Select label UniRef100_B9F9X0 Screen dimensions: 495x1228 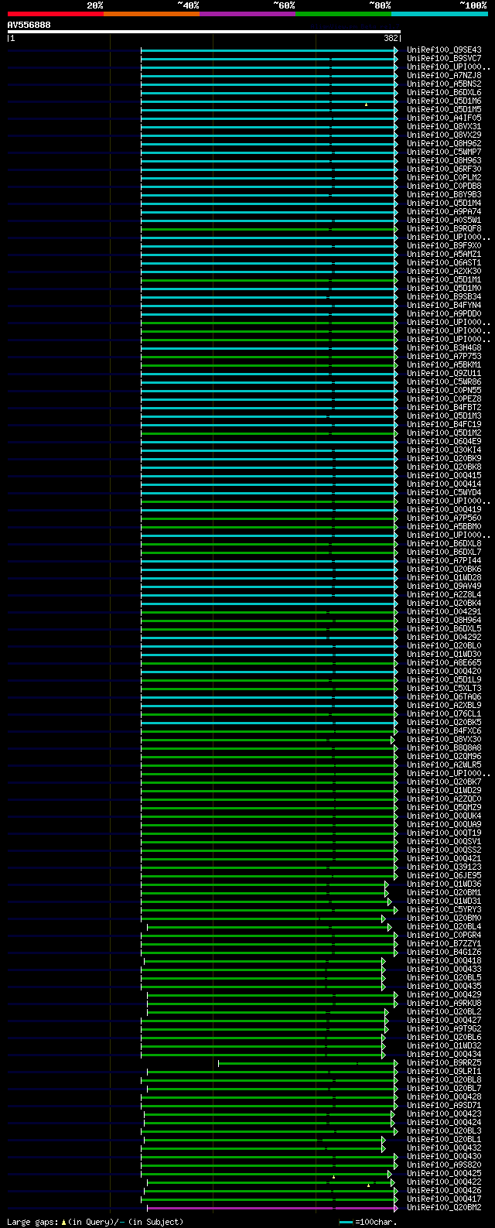tap(444, 245)
